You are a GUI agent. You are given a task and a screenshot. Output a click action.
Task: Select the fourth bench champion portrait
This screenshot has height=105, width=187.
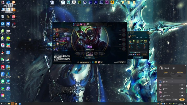pos(85,24)
